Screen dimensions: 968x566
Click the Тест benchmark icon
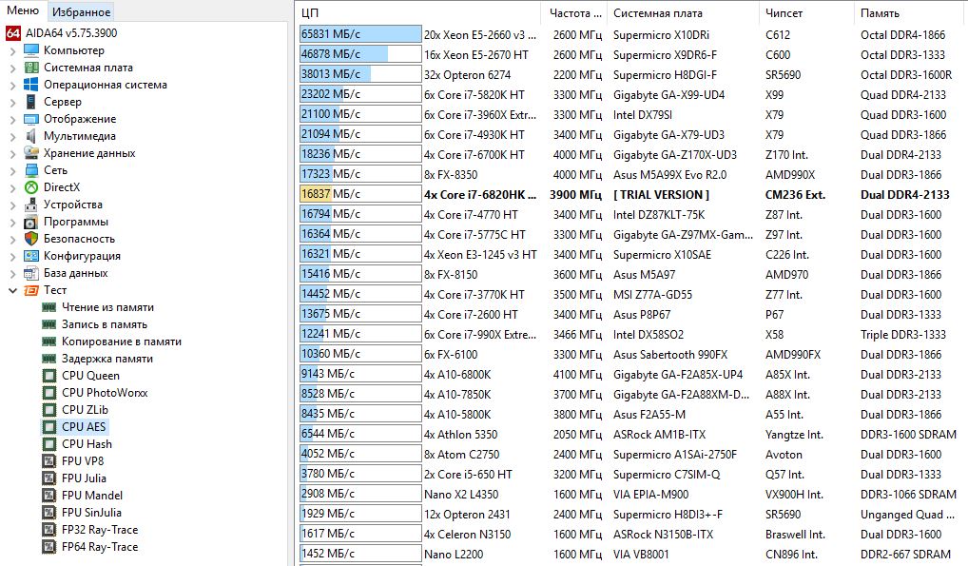click(x=30, y=290)
